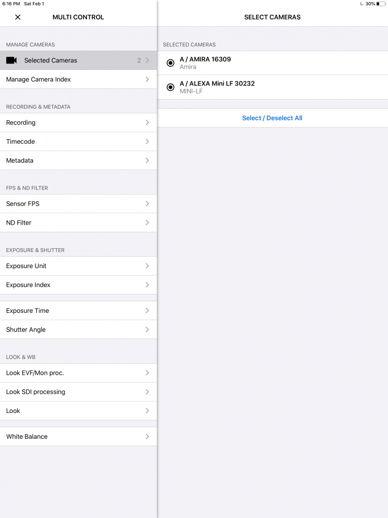Open the Recording settings

[x=78, y=122]
